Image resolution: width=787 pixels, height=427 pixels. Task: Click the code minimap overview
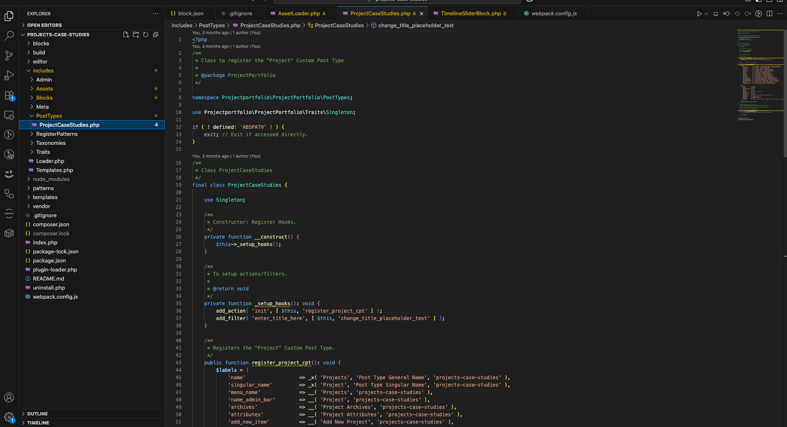(x=760, y=74)
